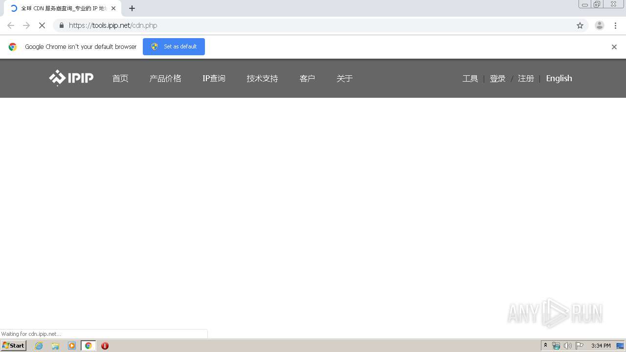Screen dimensions: 626x352
Task: Open the network tray icon
Action: tap(556, 346)
